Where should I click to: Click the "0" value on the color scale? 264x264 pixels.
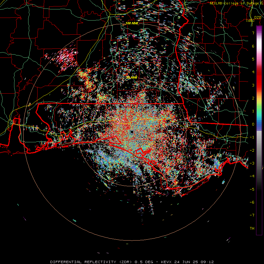(x=253, y=124)
